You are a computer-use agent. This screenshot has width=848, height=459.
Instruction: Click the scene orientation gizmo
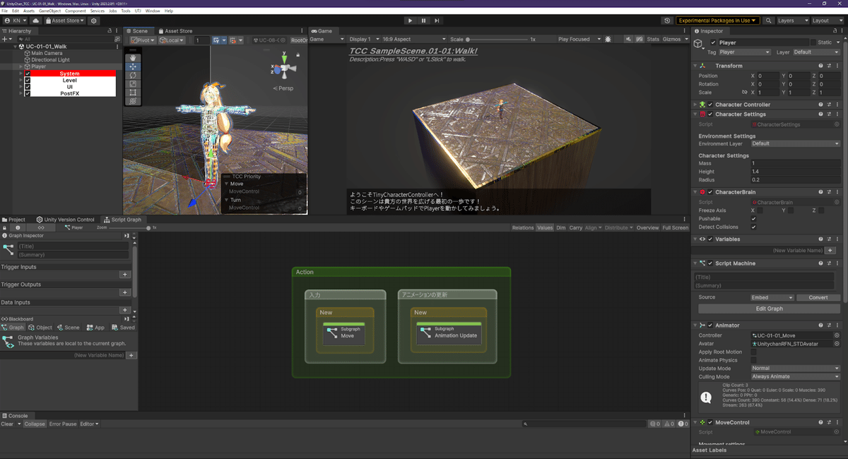click(x=283, y=69)
